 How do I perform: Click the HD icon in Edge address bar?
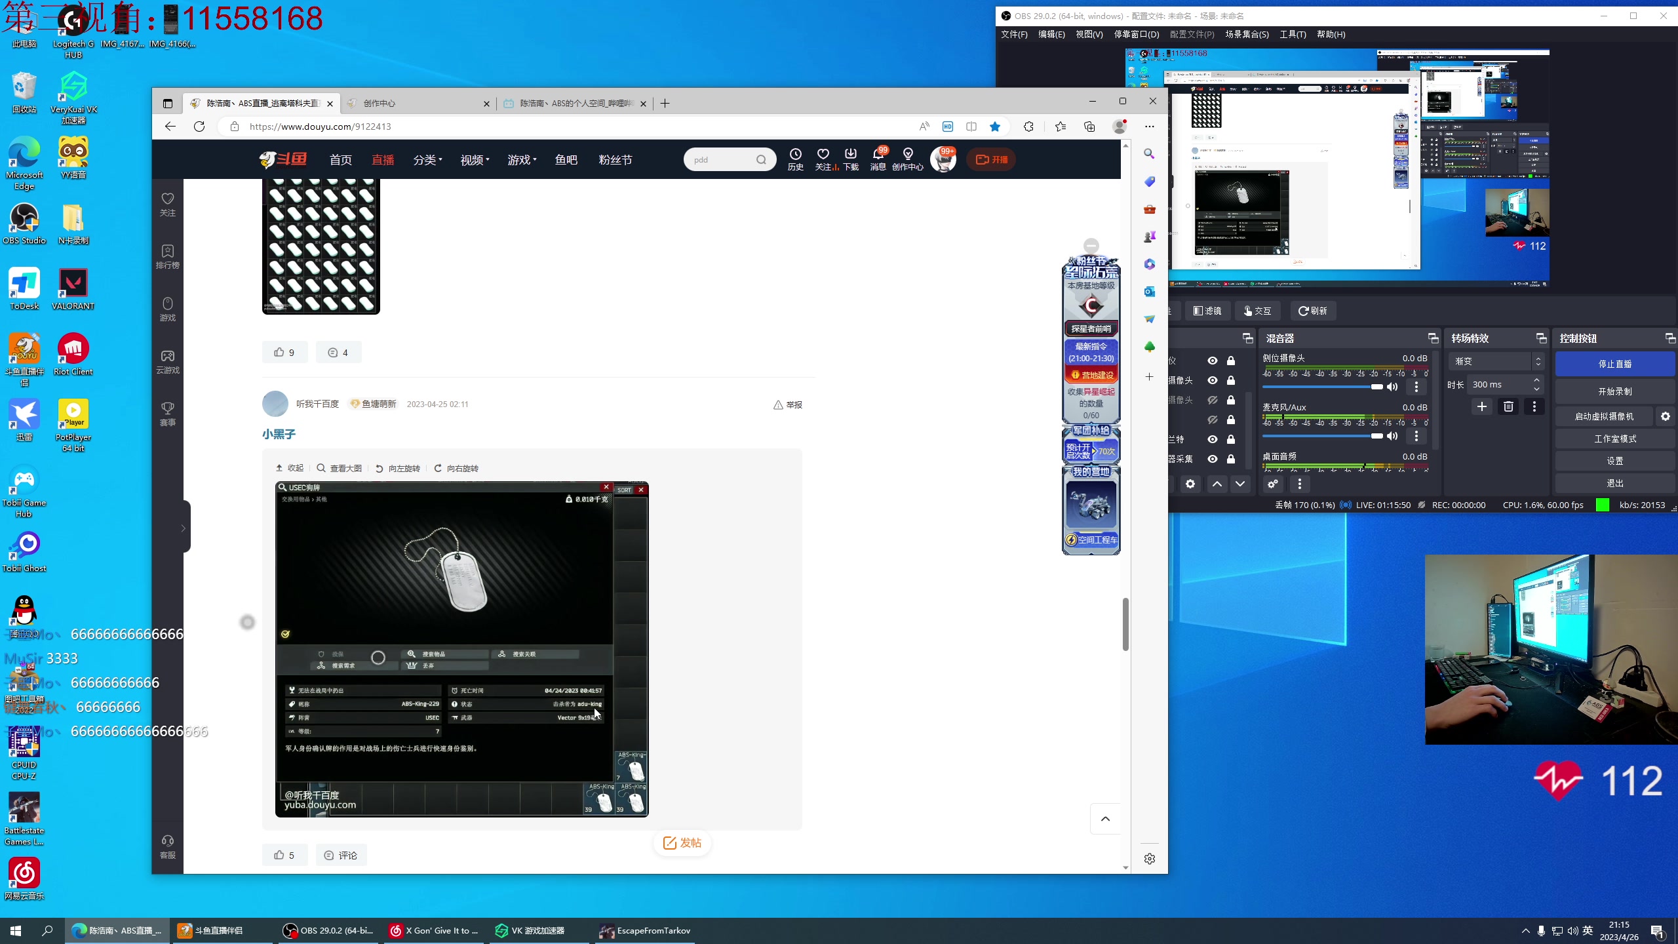coord(948,127)
